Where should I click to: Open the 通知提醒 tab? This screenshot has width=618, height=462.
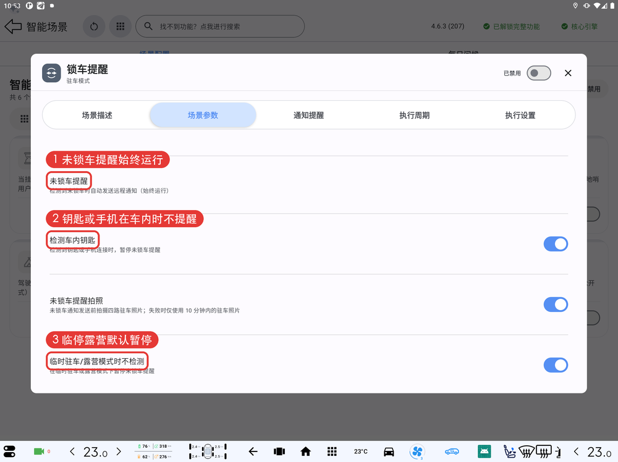(308, 115)
